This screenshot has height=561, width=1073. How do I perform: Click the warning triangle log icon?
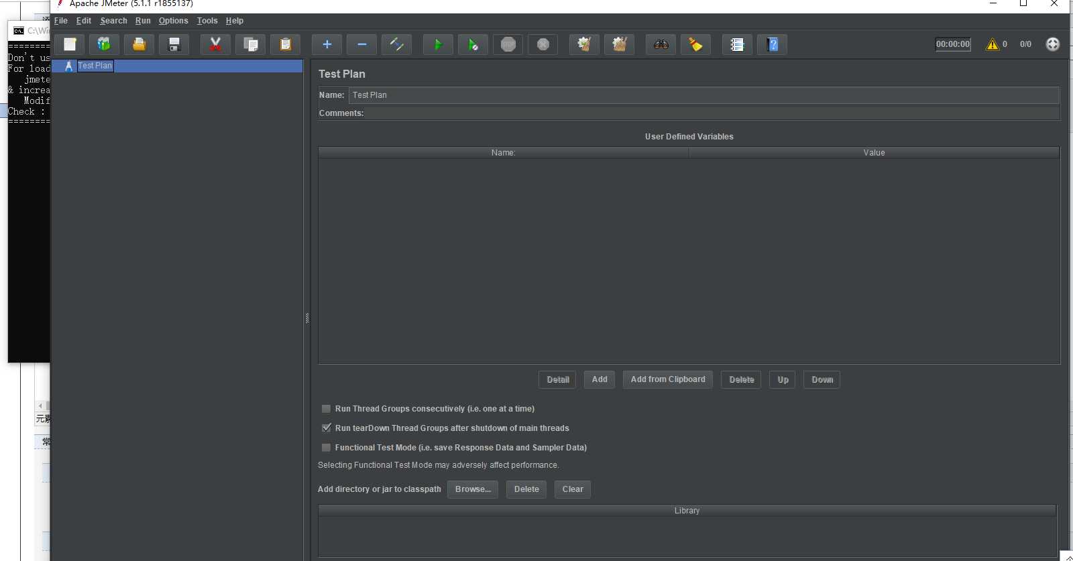[x=992, y=44]
